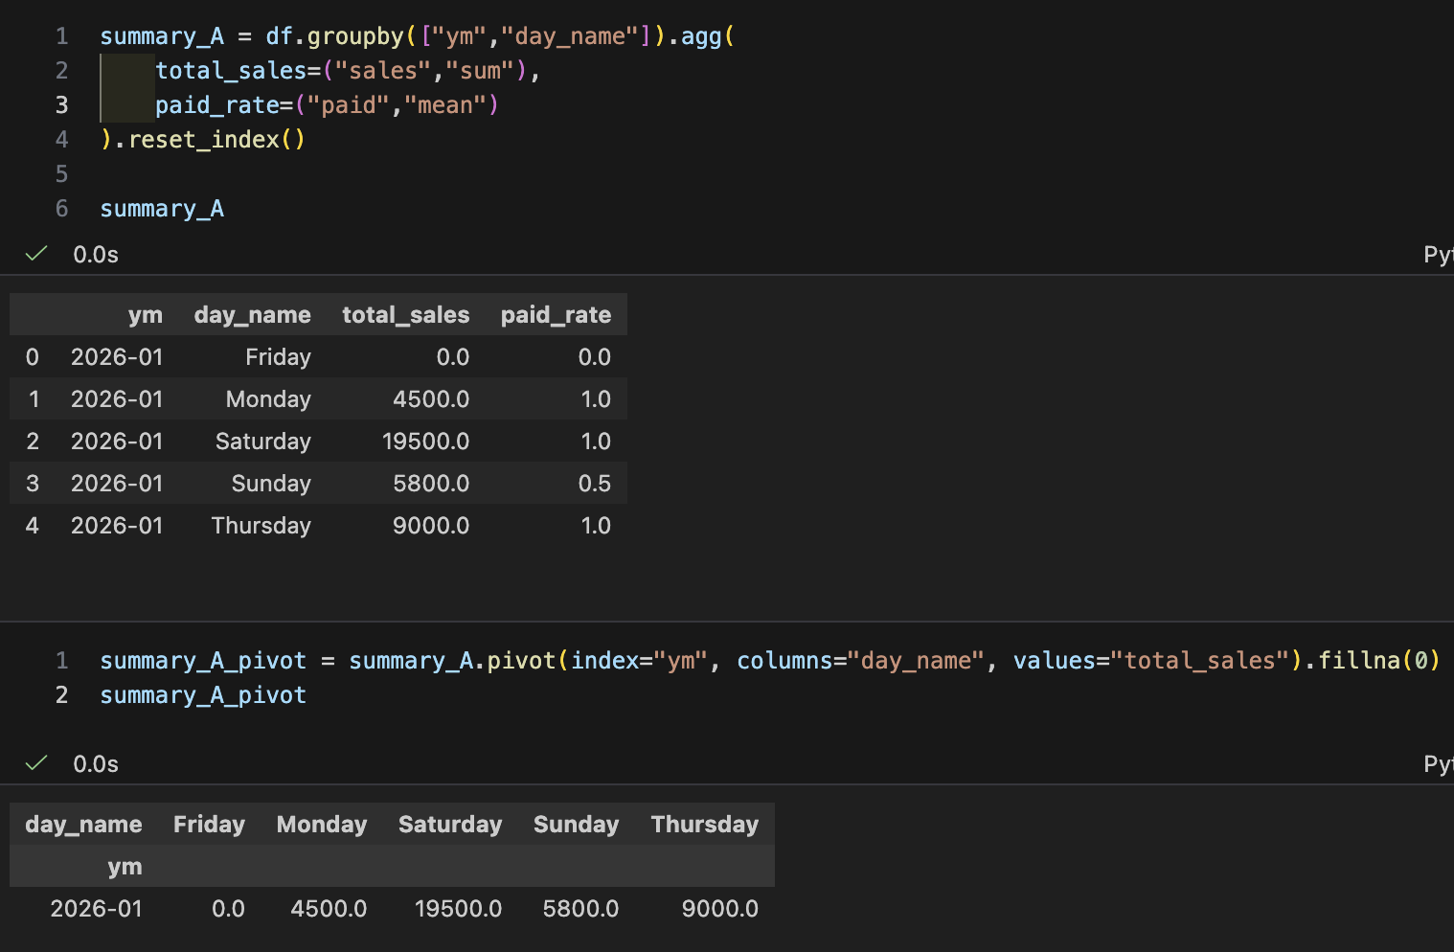The width and height of the screenshot is (1454, 952).
Task: Click the 'ym' index label in pivot table
Action: (x=125, y=867)
